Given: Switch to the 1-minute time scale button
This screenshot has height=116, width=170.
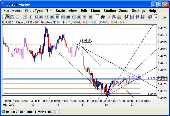Looking at the screenshot, I should tap(30, 17).
